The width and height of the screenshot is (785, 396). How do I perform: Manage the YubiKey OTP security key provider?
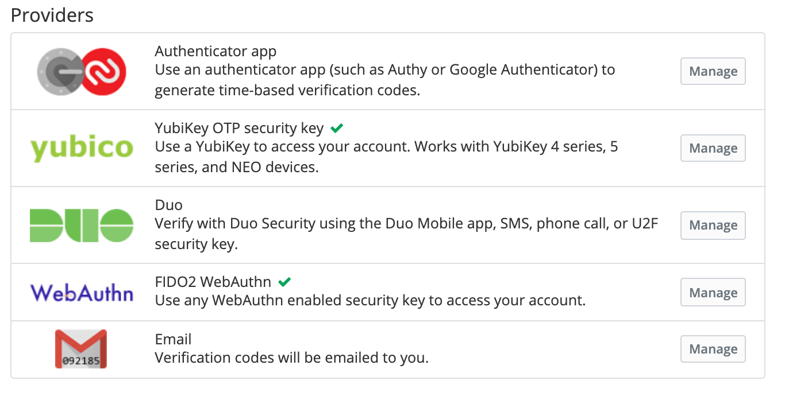(713, 148)
